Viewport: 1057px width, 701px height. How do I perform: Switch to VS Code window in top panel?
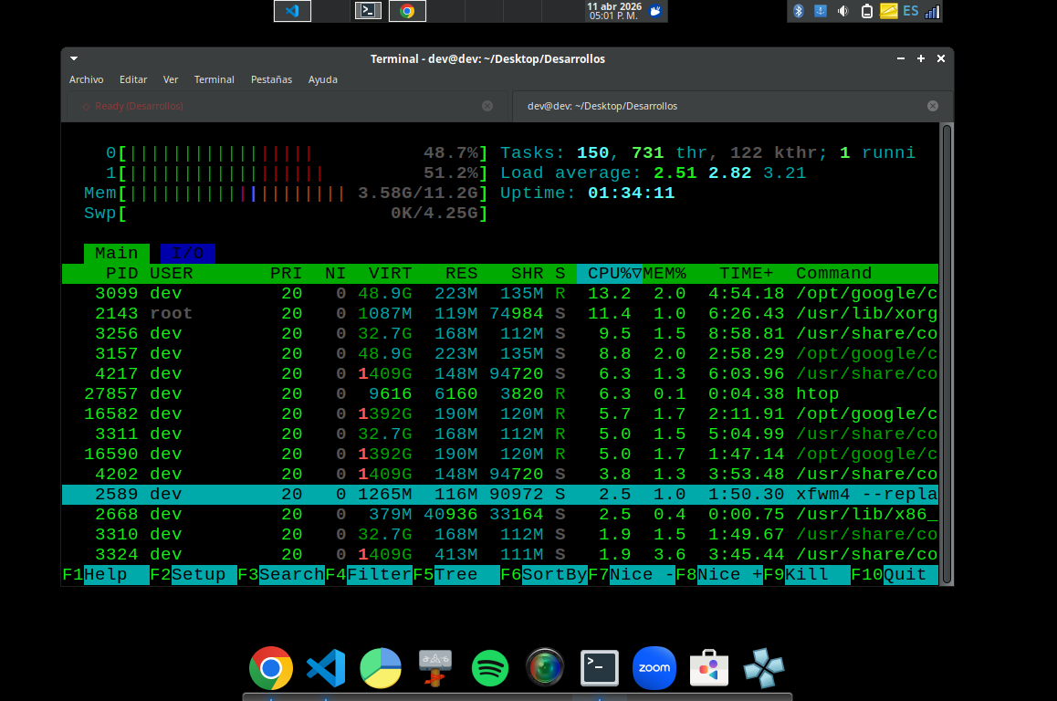293,11
